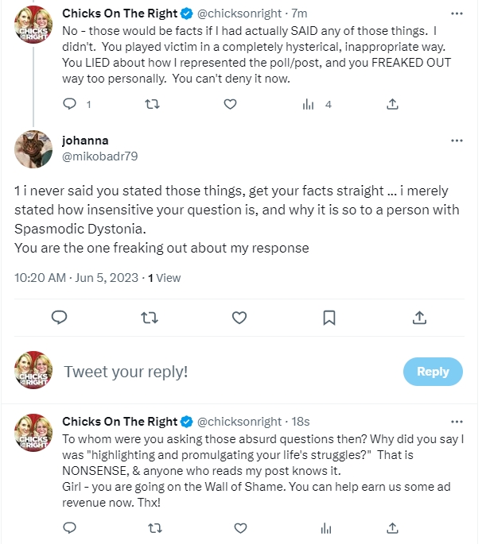This screenshot has height=544, width=486.
Task: Open more options on bottom tweet
Action: click(457, 422)
